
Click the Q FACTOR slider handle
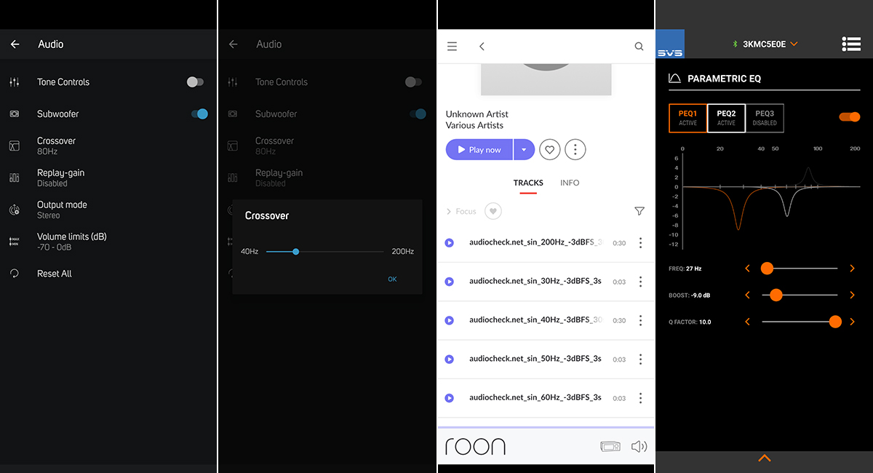(x=835, y=322)
